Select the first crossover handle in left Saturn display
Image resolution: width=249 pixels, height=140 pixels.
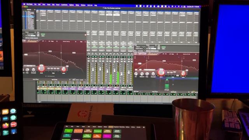tap(39, 52)
